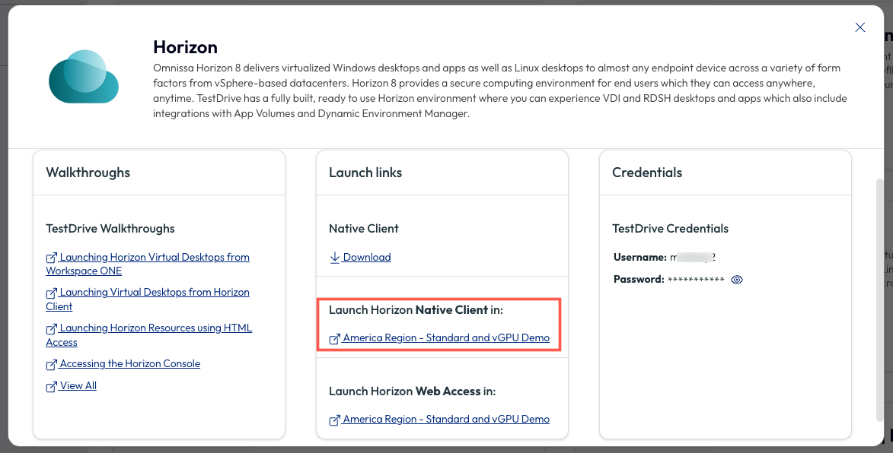Click the download arrow icon under Native Client
893x453 pixels.
click(334, 258)
